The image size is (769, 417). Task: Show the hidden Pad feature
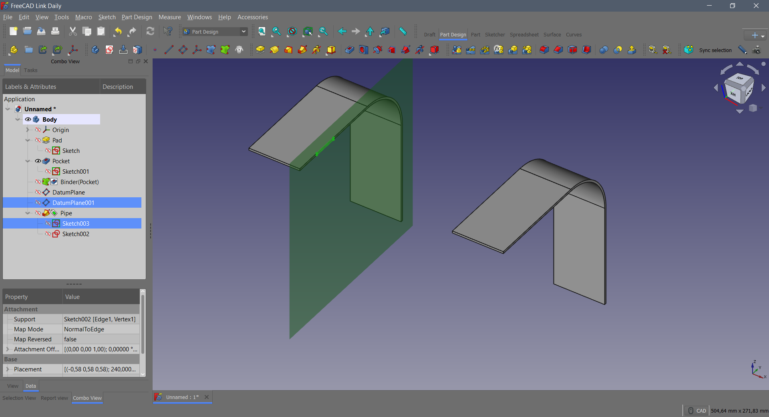tap(38, 140)
